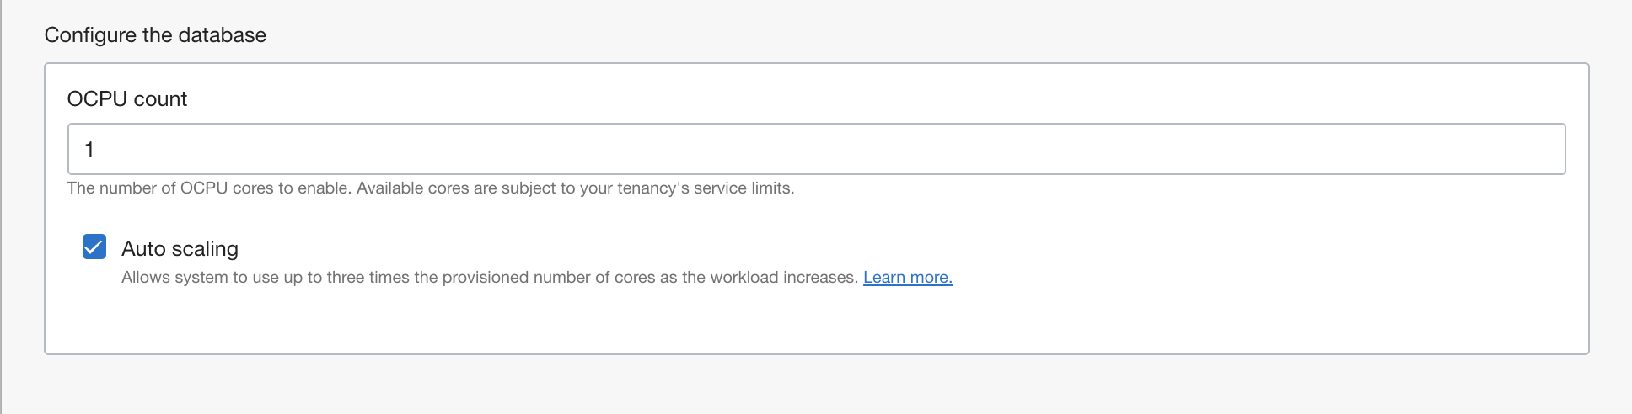Viewport: 1632px width, 414px height.
Task: Click the blue checkmark beside Auto scaling
Action: point(94,247)
